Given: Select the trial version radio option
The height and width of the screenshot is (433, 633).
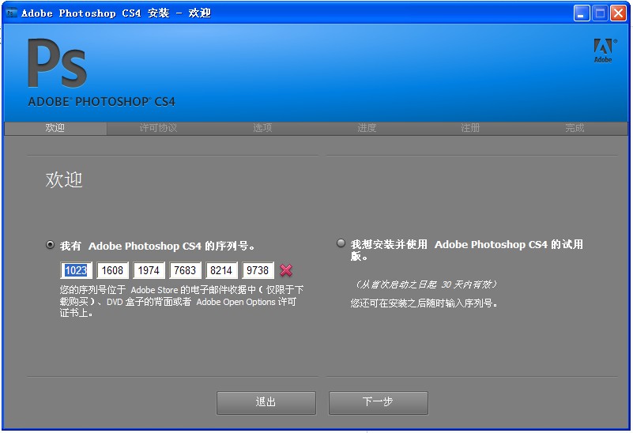Looking at the screenshot, I should point(341,243).
